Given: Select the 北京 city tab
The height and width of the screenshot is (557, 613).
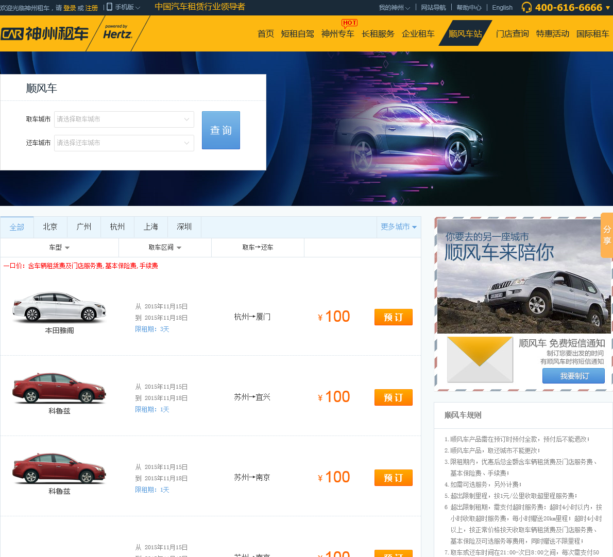Looking at the screenshot, I should (x=50, y=227).
